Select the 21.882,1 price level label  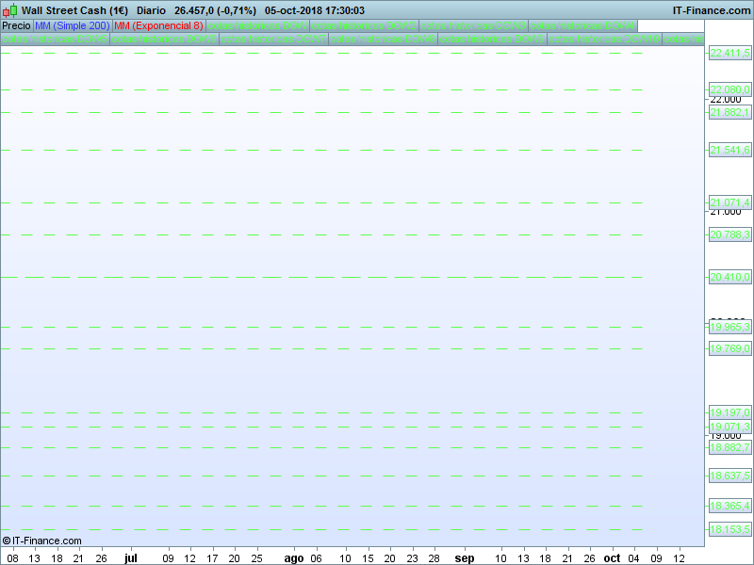[x=729, y=112]
